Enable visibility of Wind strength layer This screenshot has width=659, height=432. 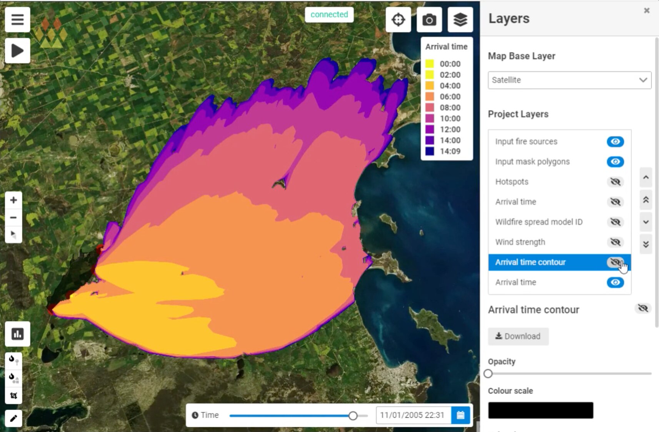615,242
